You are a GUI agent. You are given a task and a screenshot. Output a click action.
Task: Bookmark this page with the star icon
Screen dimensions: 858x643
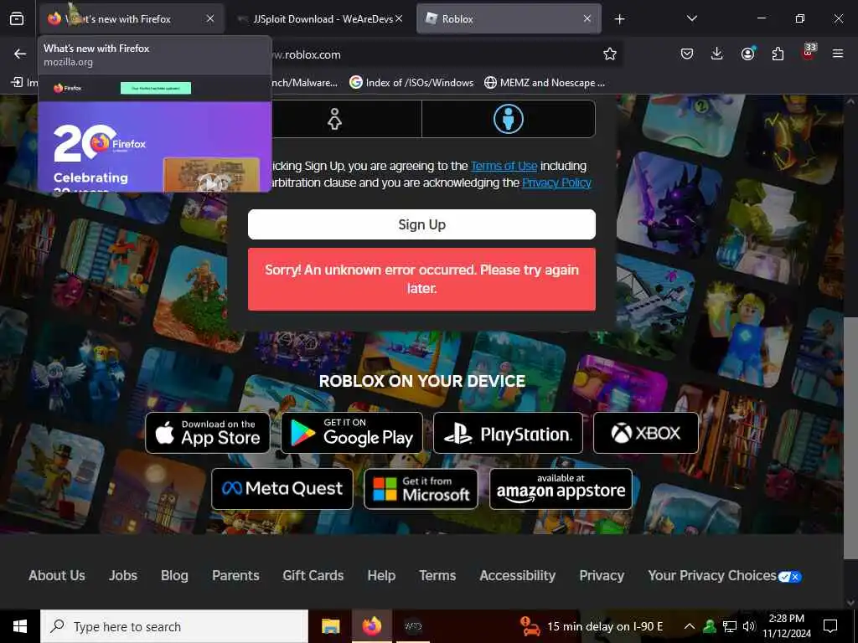[x=610, y=54]
